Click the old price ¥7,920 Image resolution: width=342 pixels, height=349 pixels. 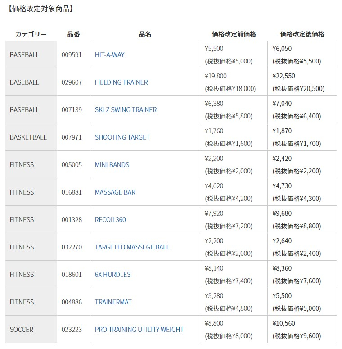point(214,213)
